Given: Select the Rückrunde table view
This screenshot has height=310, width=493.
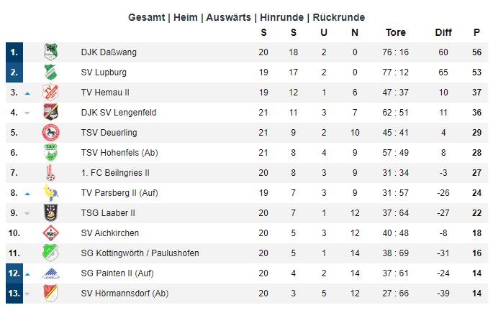Looking at the screenshot, I should click(x=338, y=17).
